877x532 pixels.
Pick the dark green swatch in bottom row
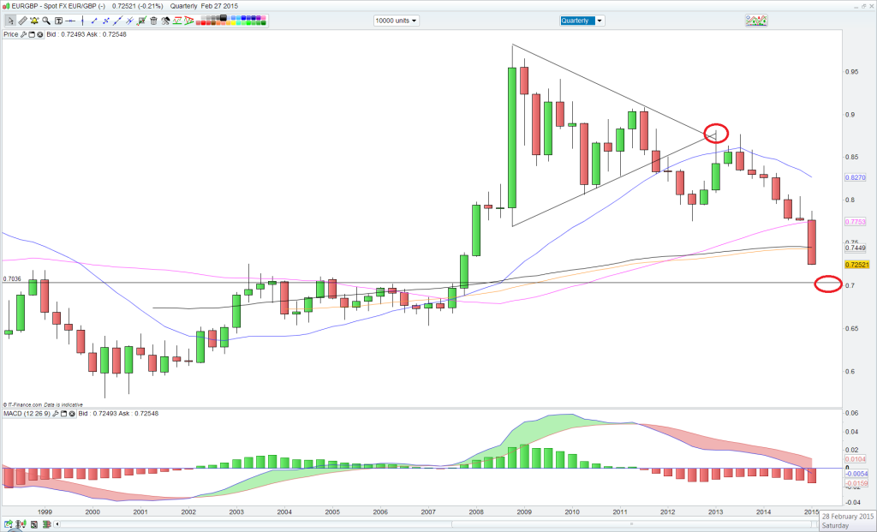264,23
